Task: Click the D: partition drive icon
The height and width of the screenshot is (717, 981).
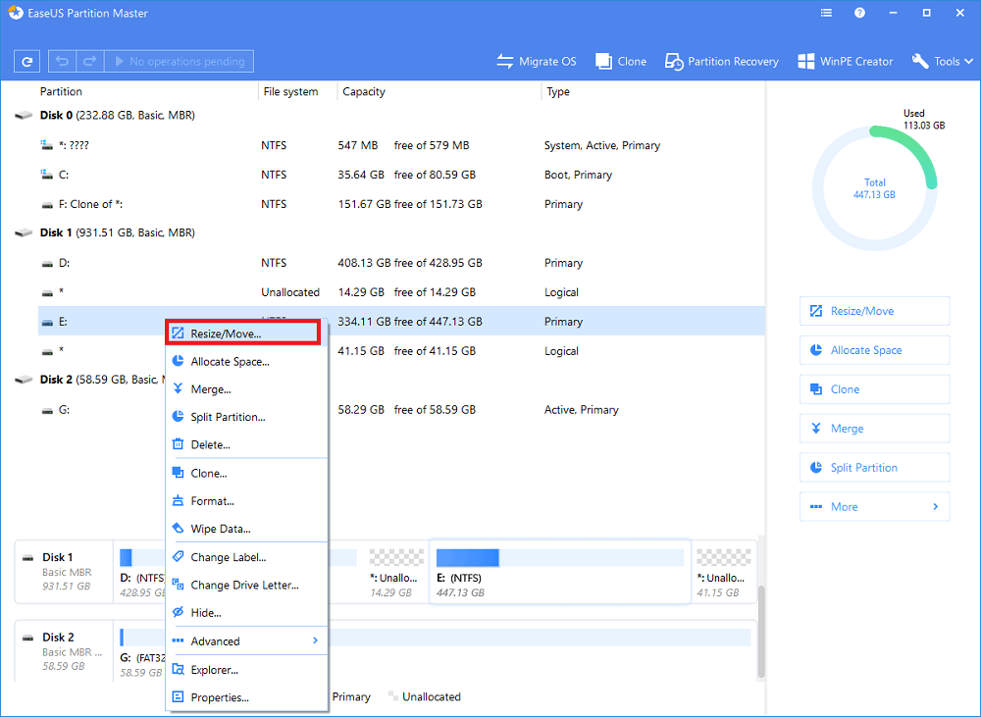Action: point(47,264)
